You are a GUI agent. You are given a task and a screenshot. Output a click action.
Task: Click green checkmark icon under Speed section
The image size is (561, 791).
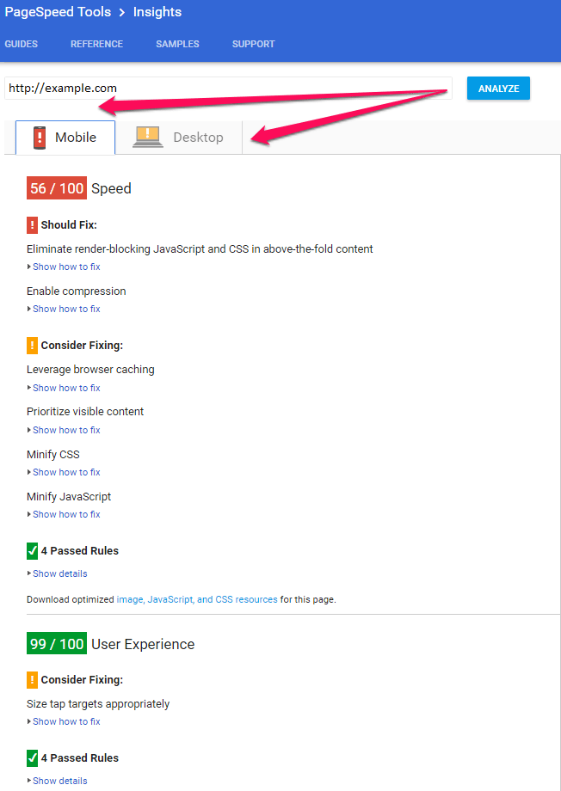tap(33, 551)
